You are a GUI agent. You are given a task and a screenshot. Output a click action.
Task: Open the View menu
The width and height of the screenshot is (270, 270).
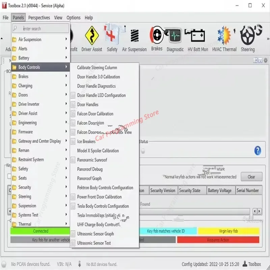[x=58, y=18]
